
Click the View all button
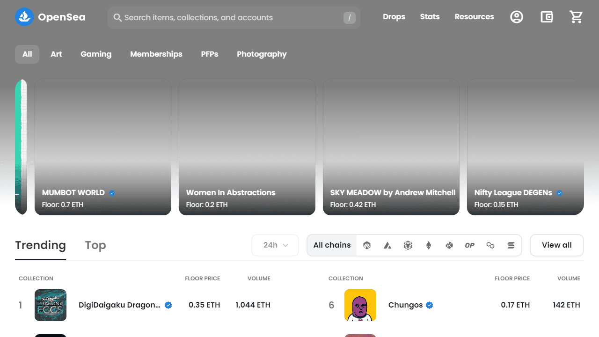click(x=557, y=245)
